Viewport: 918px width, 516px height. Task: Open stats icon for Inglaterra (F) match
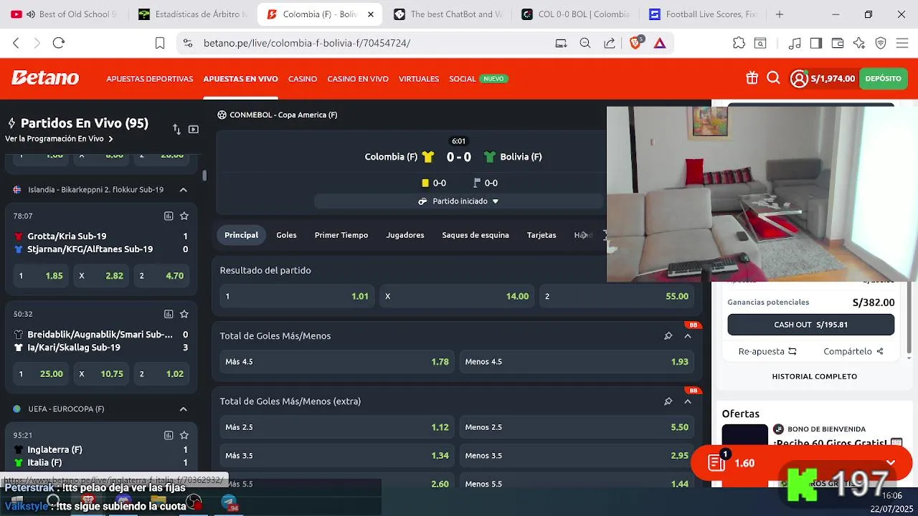pyautogui.click(x=169, y=435)
